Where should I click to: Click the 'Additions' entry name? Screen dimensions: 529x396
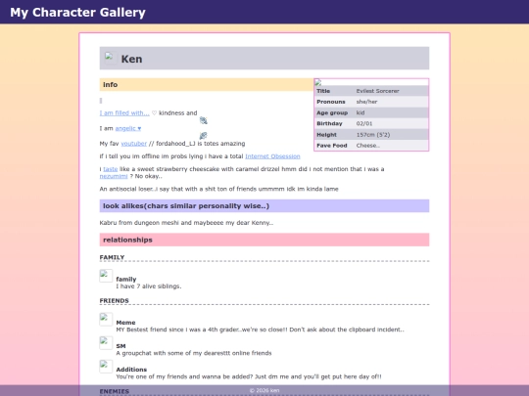tap(131, 370)
